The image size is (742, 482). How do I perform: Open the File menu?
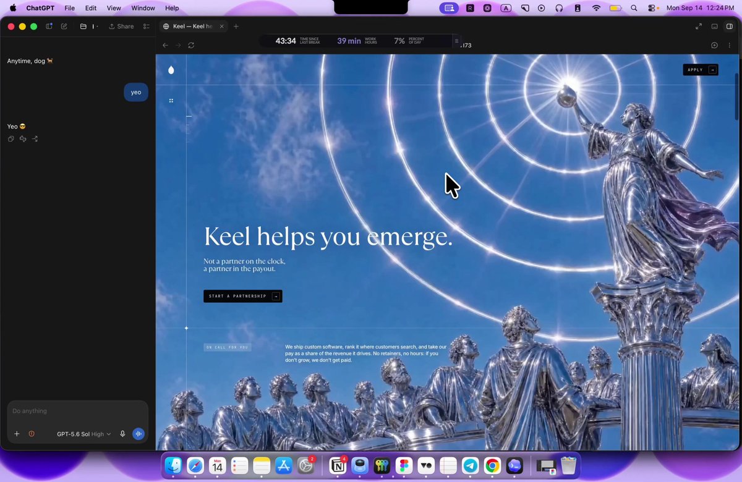69,8
